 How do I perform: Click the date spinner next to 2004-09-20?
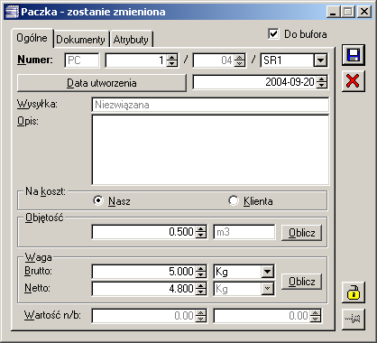click(x=322, y=82)
